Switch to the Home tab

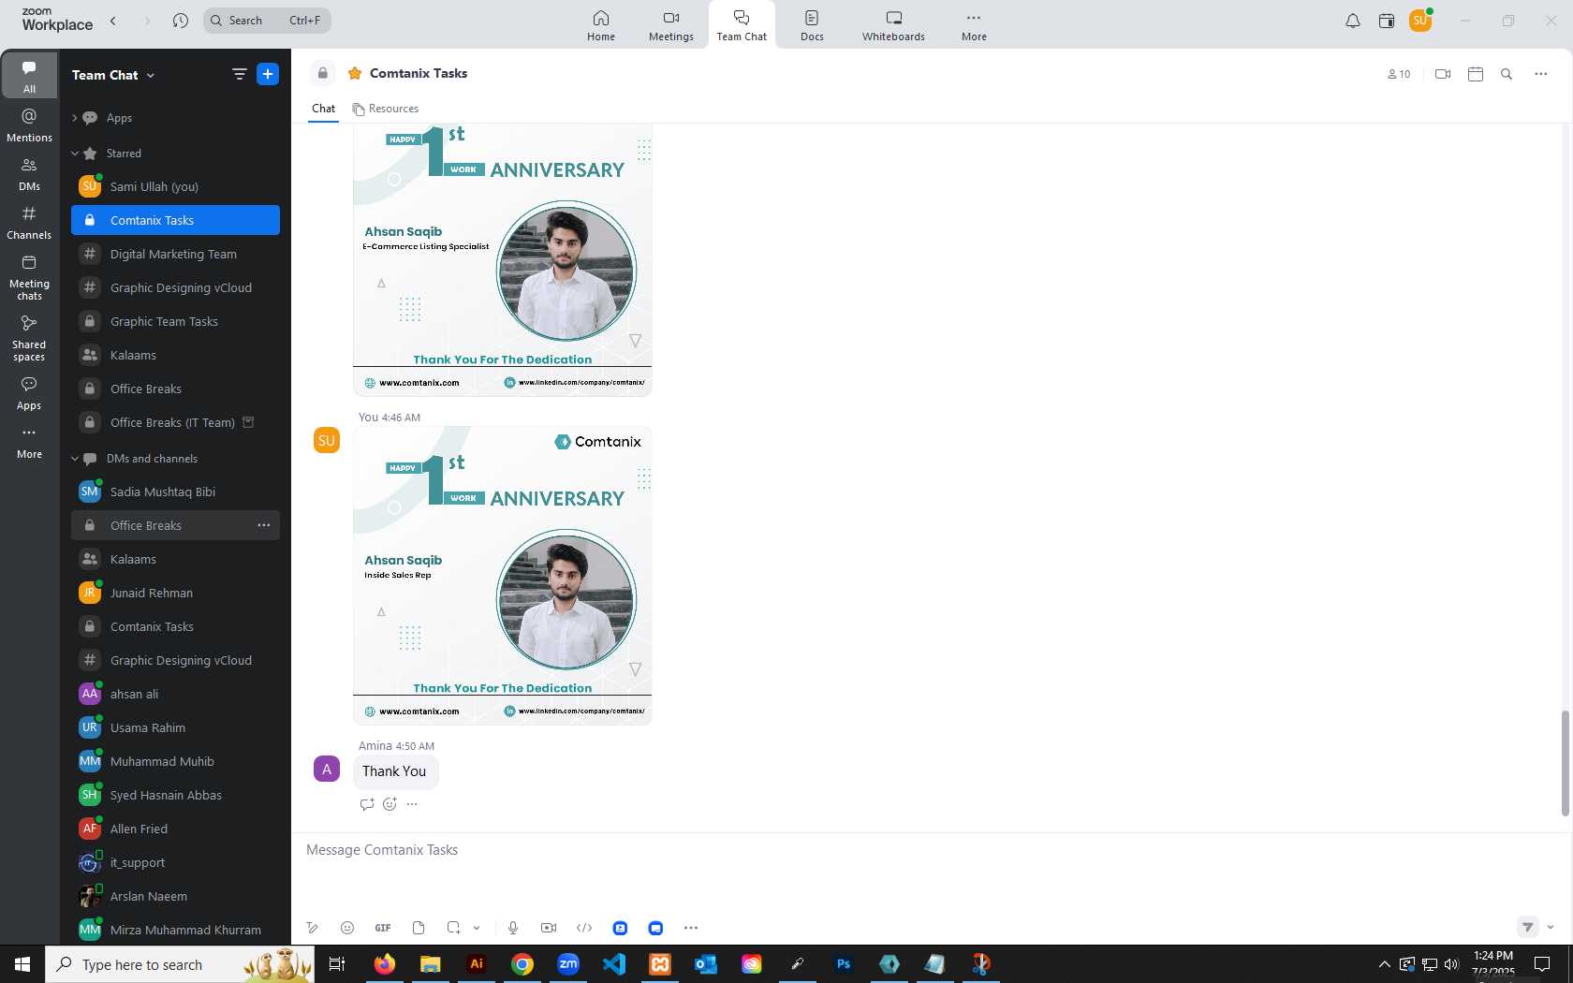click(x=601, y=25)
